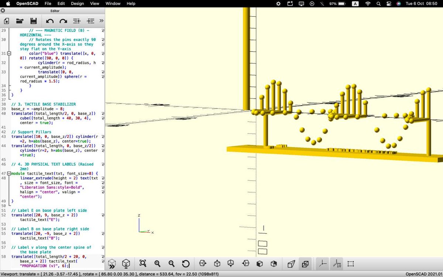Toggle Orthogonal projection
This screenshot has width=443, height=277.
[x=305, y=264]
